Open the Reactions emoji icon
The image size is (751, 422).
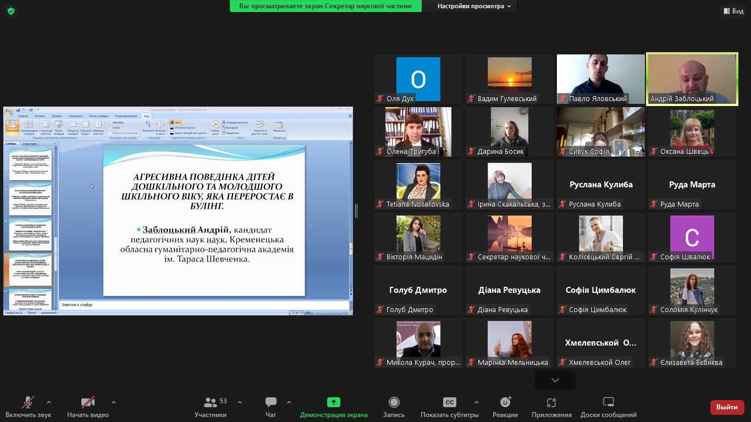pos(505,403)
